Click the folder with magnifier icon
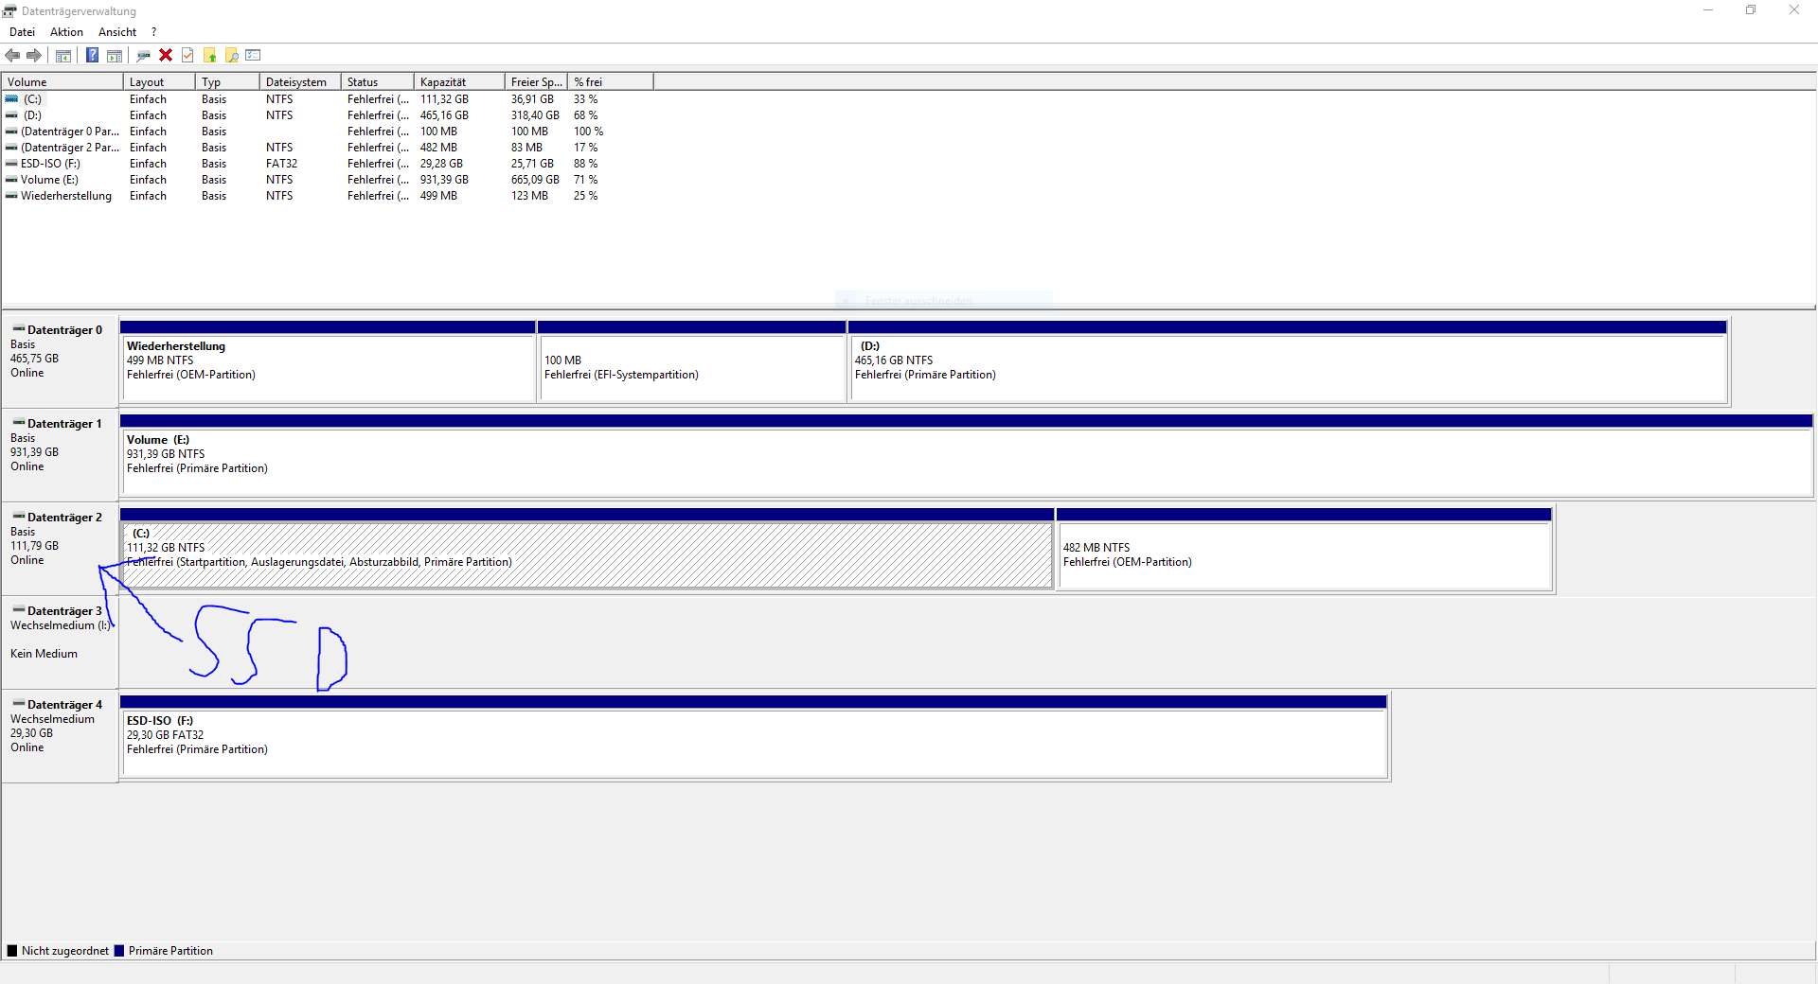Screen dimensions: 1818x984 pyautogui.click(x=232, y=56)
